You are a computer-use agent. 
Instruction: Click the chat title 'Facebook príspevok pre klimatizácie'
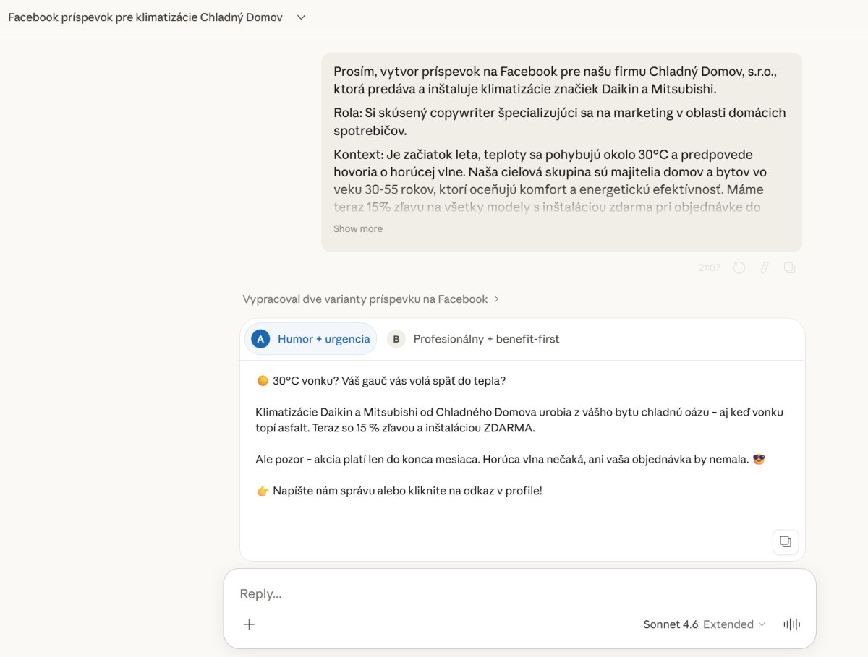coord(145,17)
